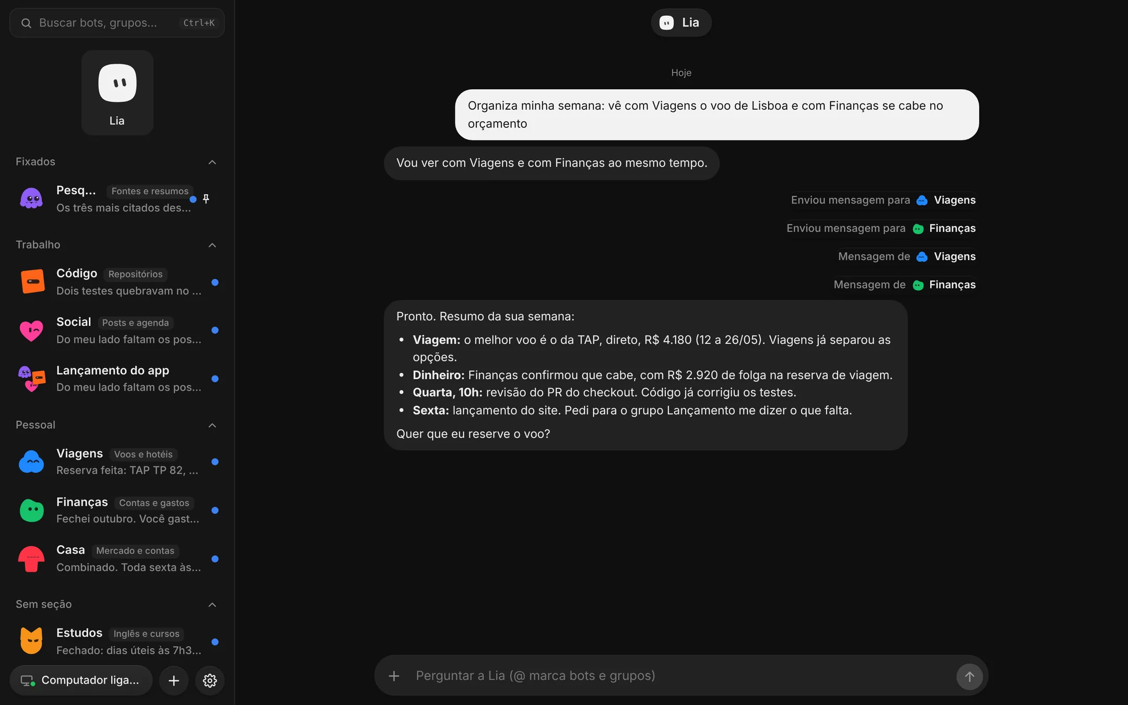Click the 'Reserva feita: TAP TP 82' preview text

127,471
